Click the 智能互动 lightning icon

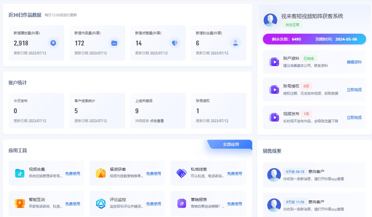tap(20, 203)
